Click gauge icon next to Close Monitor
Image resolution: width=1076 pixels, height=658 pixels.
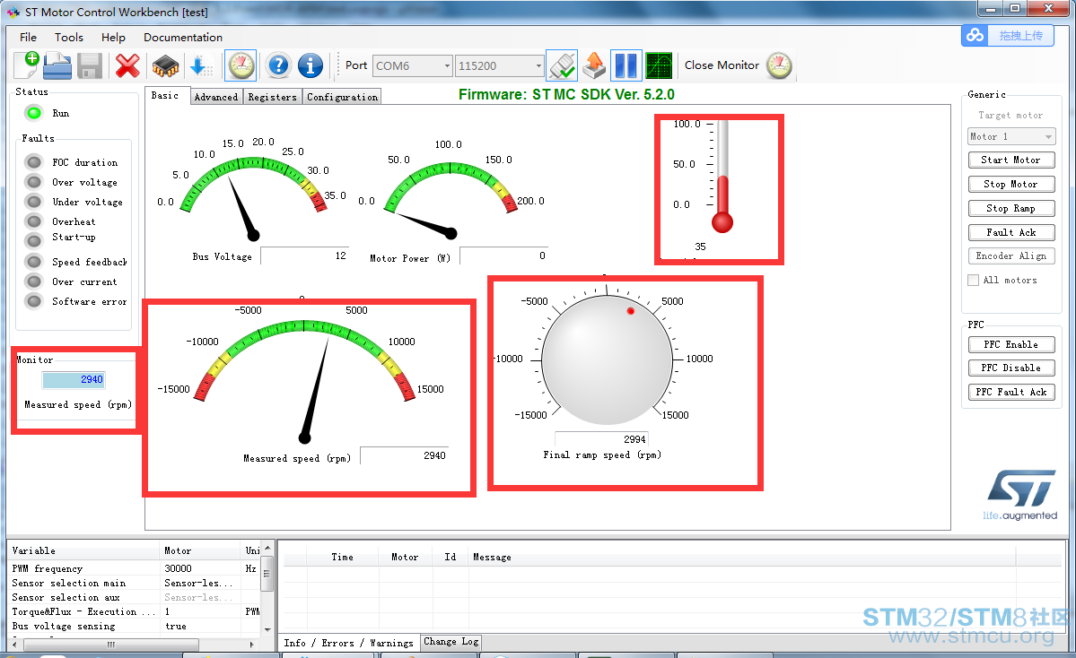click(779, 65)
